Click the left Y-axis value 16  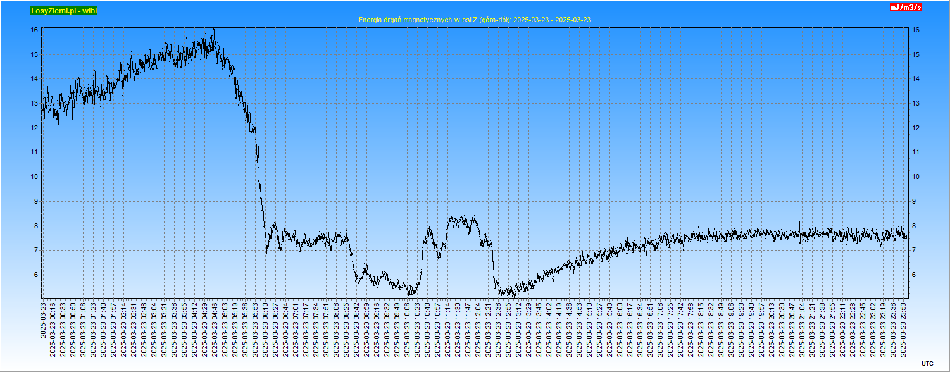35,30
